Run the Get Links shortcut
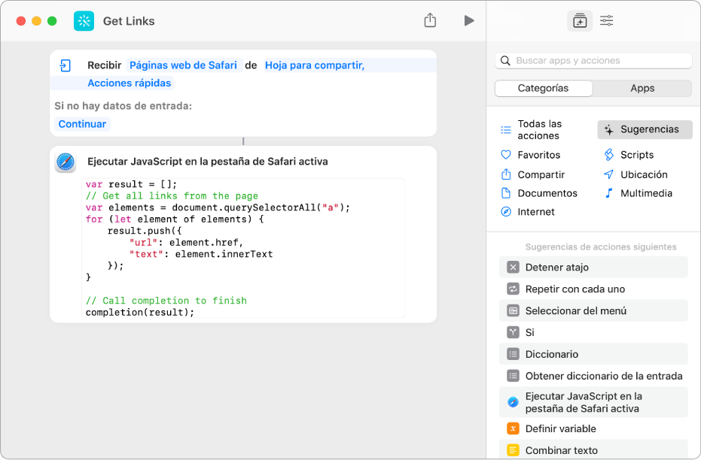The image size is (701, 460). [x=469, y=20]
